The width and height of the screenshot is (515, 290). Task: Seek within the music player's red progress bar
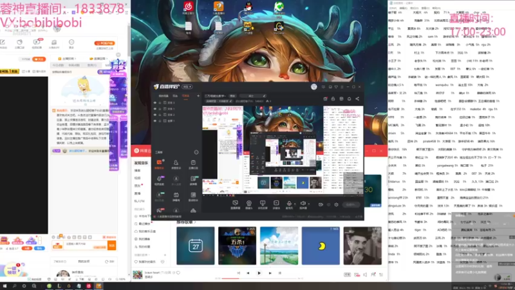click(259, 278)
